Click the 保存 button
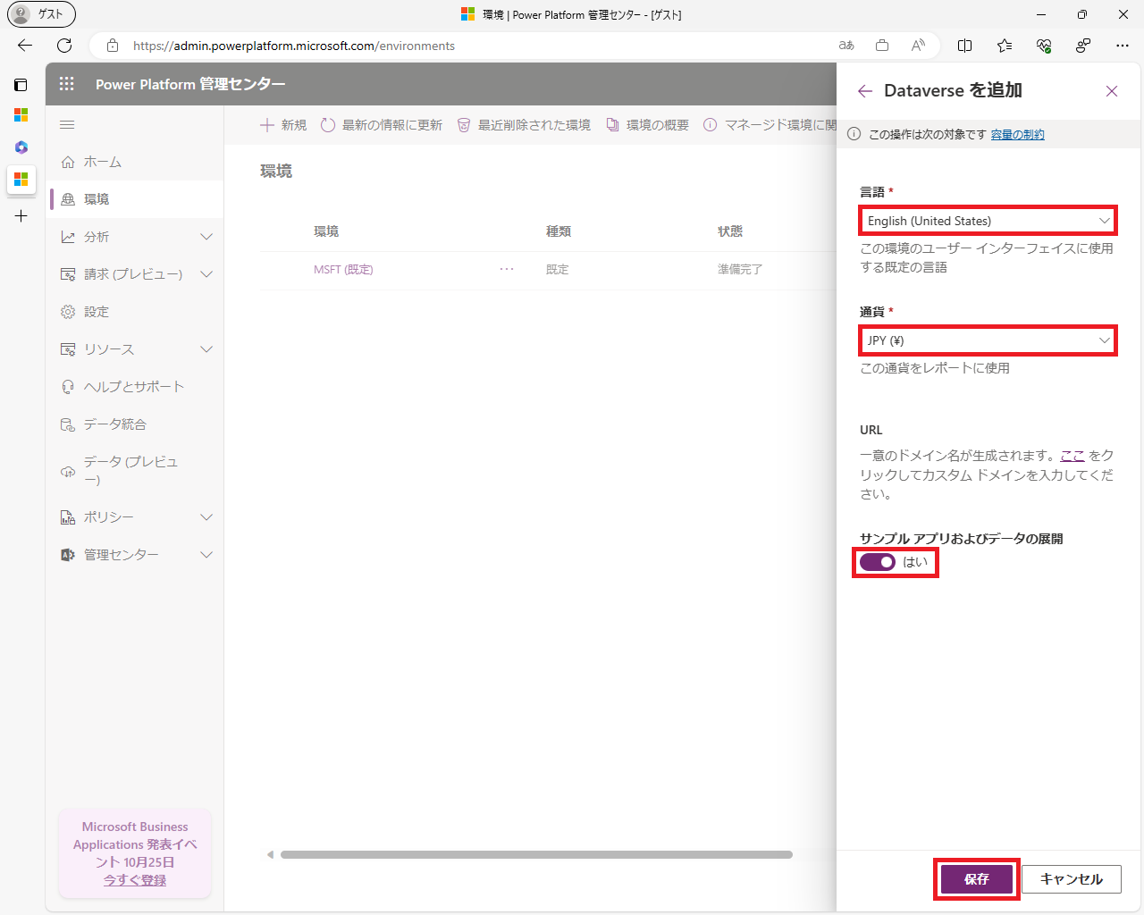 click(977, 879)
